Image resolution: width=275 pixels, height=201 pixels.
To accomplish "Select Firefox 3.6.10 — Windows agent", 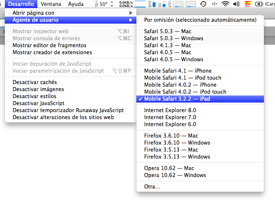I will point(200,143).
